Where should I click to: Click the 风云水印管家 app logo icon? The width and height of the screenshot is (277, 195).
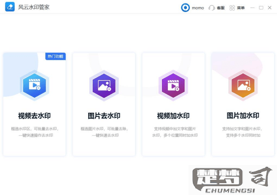pyautogui.click(x=10, y=7)
